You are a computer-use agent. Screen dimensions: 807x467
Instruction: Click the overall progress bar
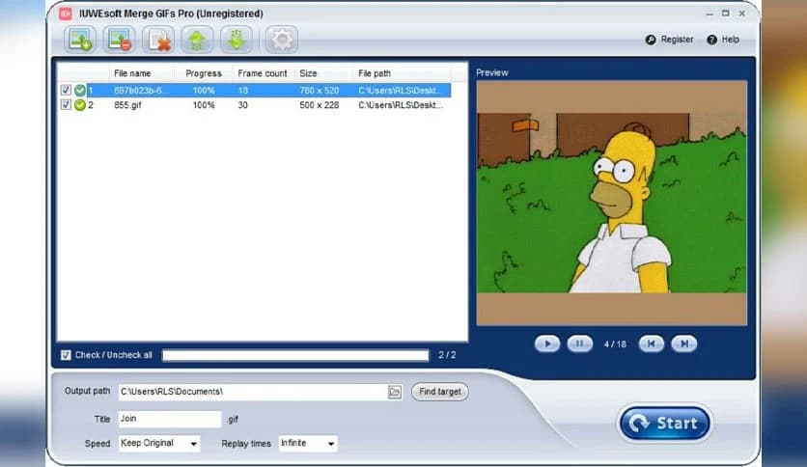295,355
